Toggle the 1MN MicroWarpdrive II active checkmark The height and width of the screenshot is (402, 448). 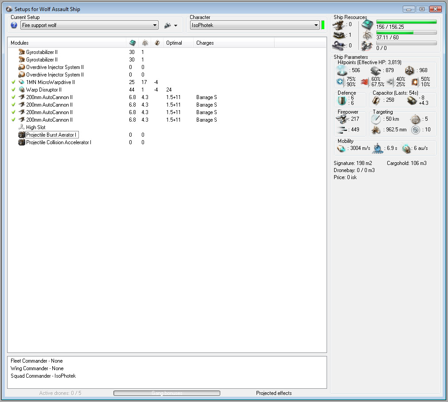click(13, 82)
